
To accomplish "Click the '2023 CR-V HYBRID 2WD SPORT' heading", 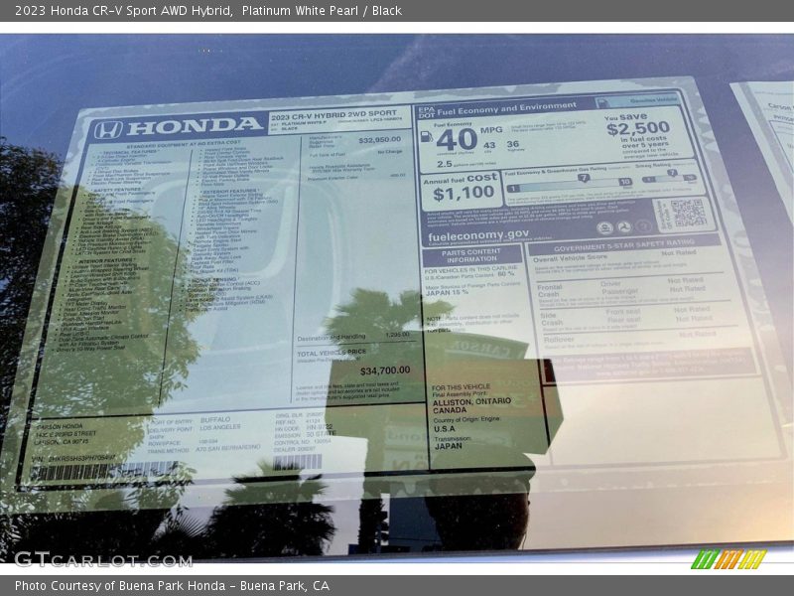I will [x=333, y=114].
